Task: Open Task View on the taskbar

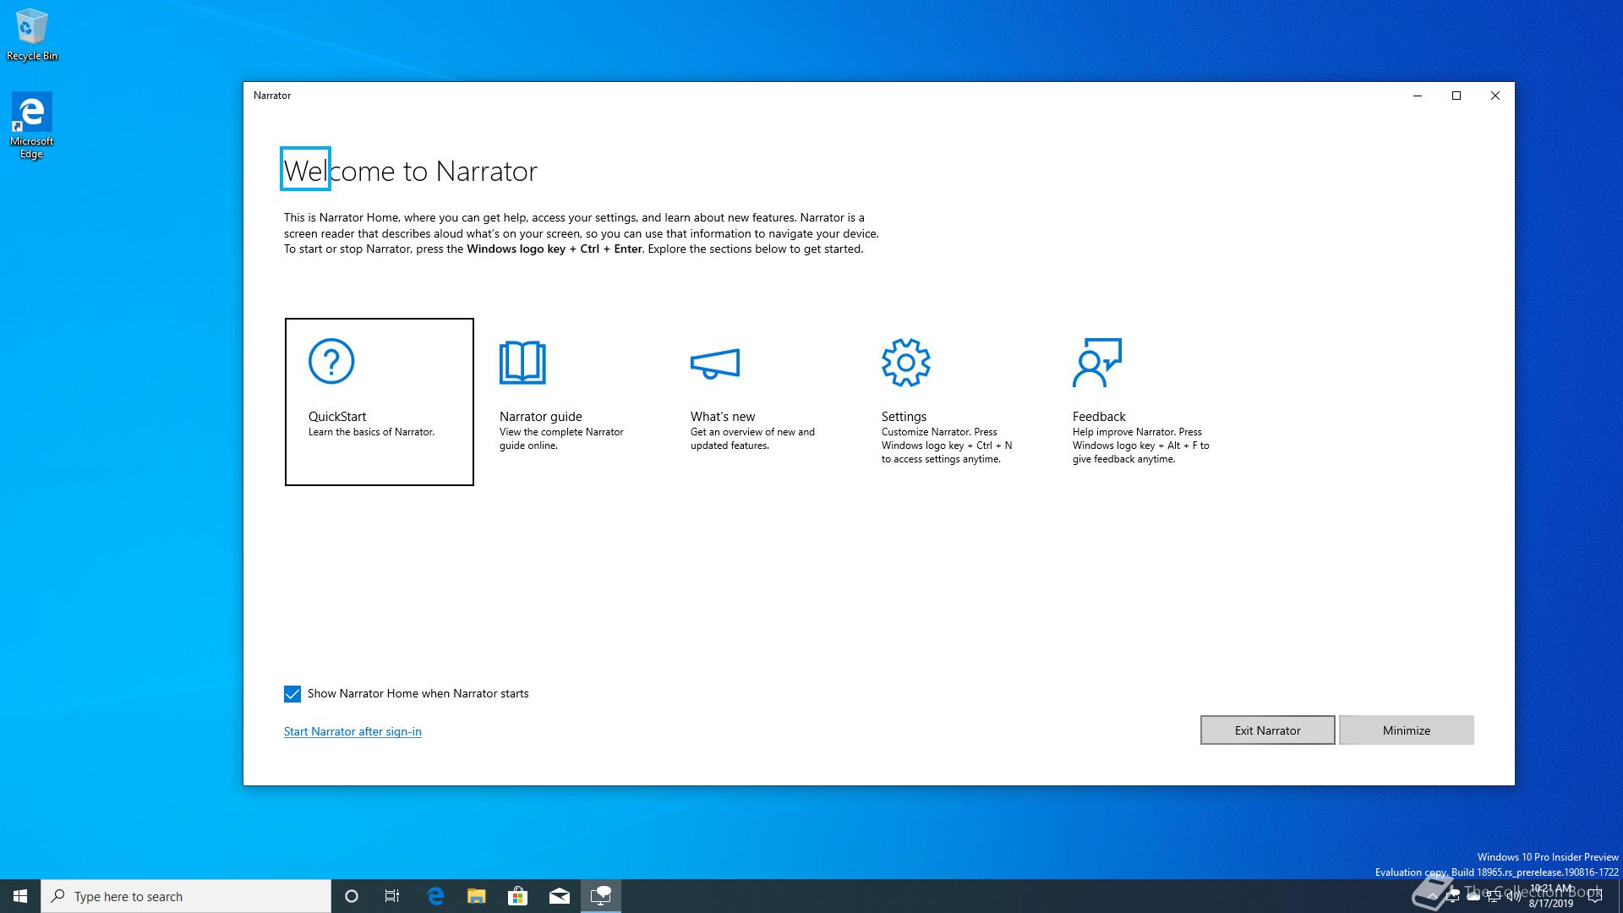Action: tap(392, 896)
